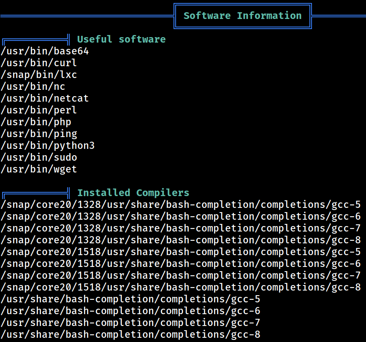The height and width of the screenshot is (342, 366).
Task: Click the /usr/bin/ping path
Action: coord(39,134)
